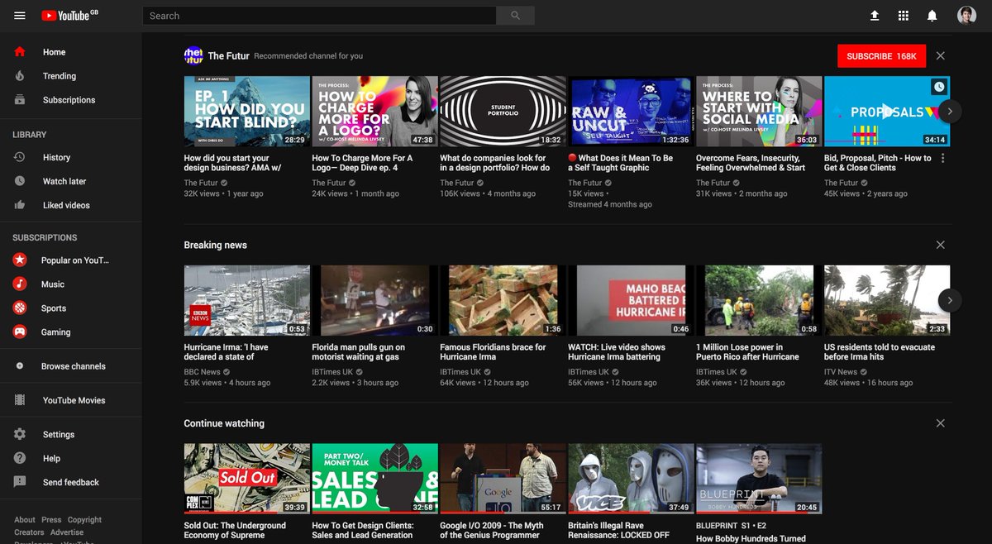Open 'How did you start blind' thumbnail
This screenshot has height=544, width=992.
pos(246,112)
